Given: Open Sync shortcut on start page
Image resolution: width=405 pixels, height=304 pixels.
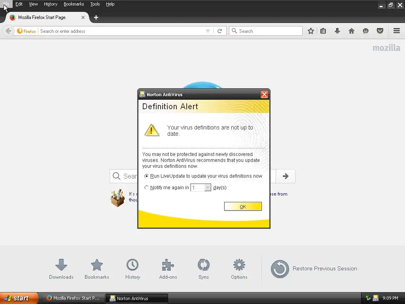Looking at the screenshot, I should 204,269.
